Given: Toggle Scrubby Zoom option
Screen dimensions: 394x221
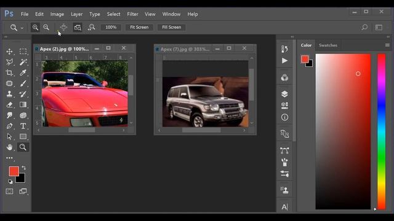Looking at the screenshot, I should (91, 27).
